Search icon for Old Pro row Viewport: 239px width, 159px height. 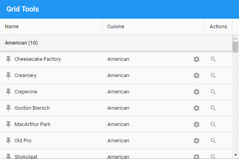coord(213,141)
